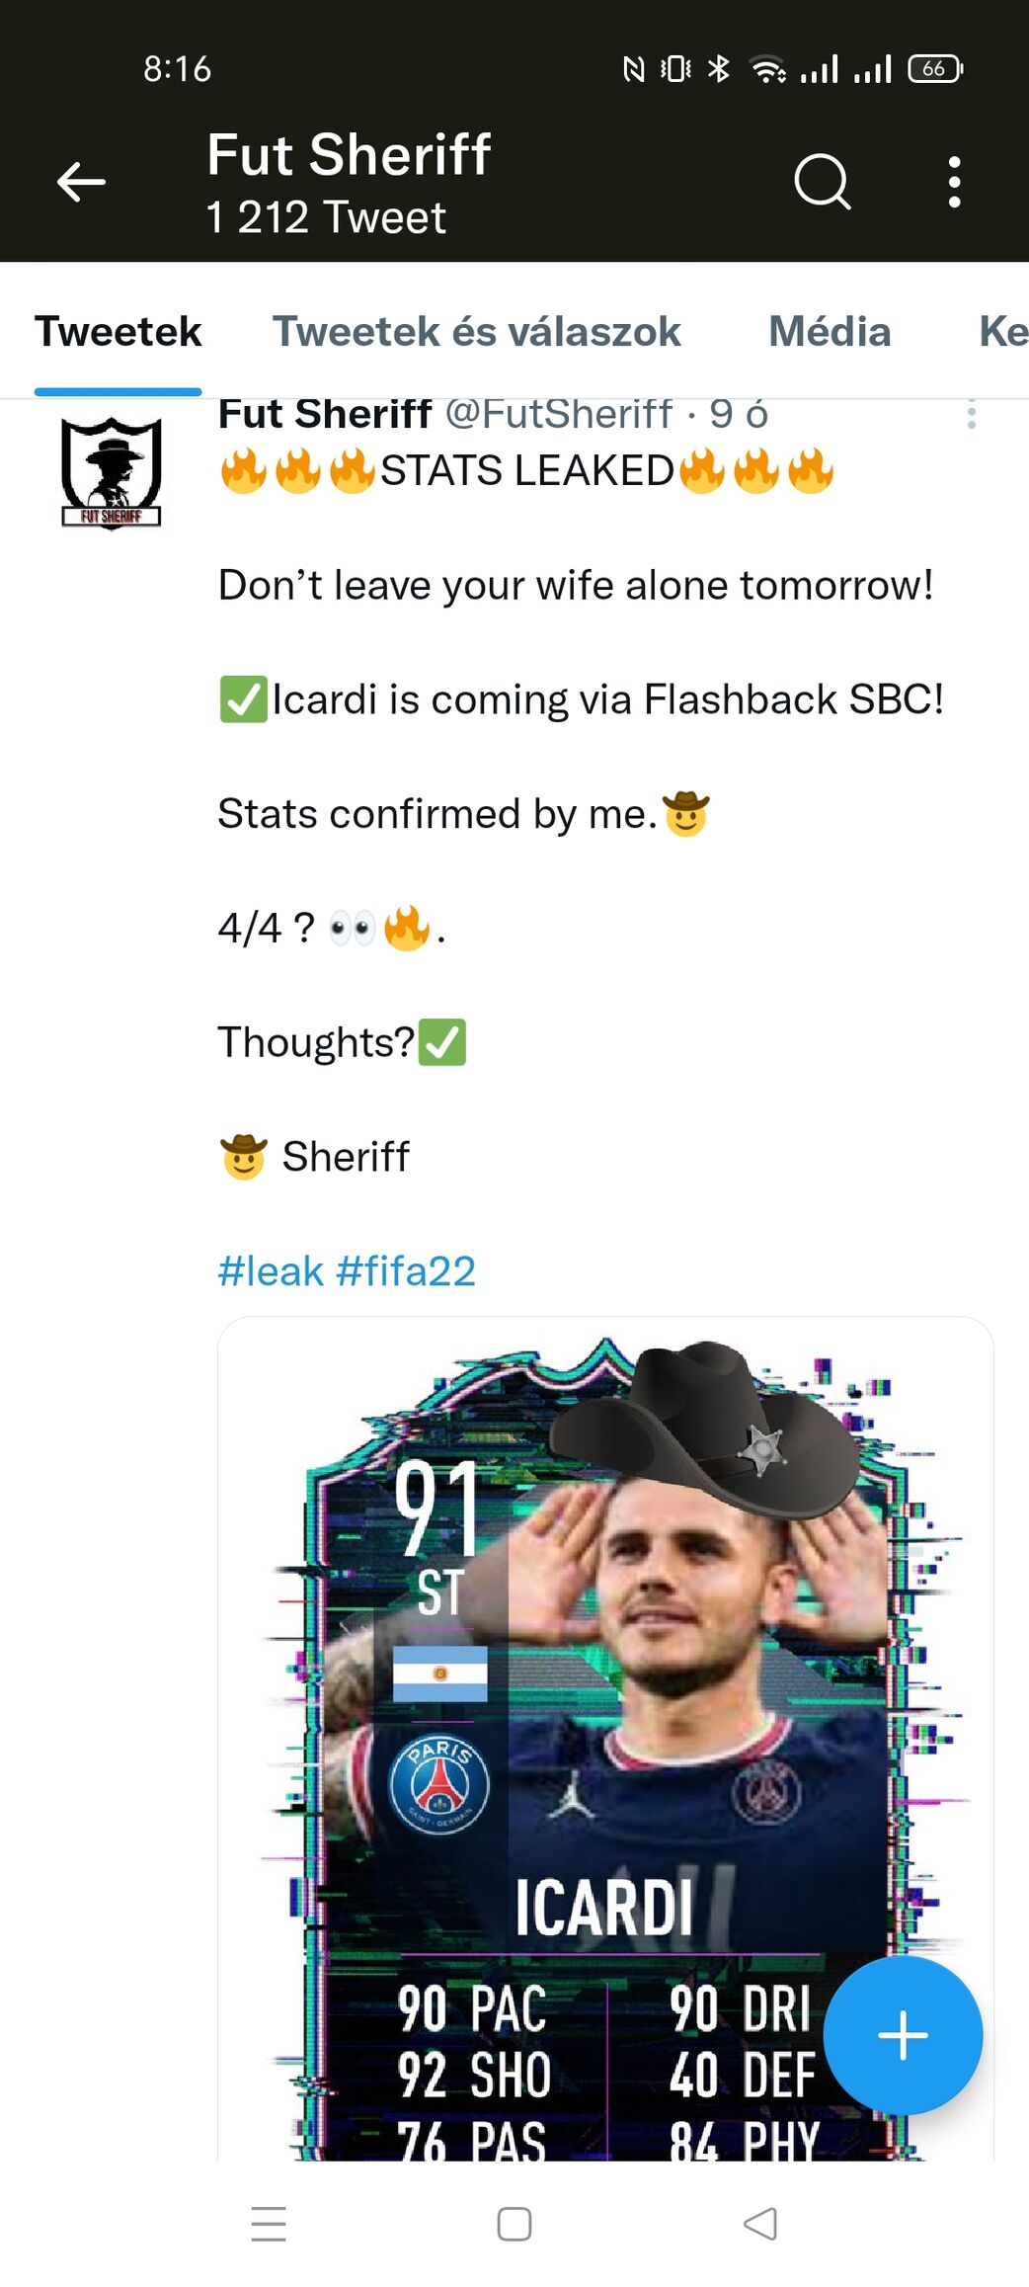Open the Média tab

[830, 332]
